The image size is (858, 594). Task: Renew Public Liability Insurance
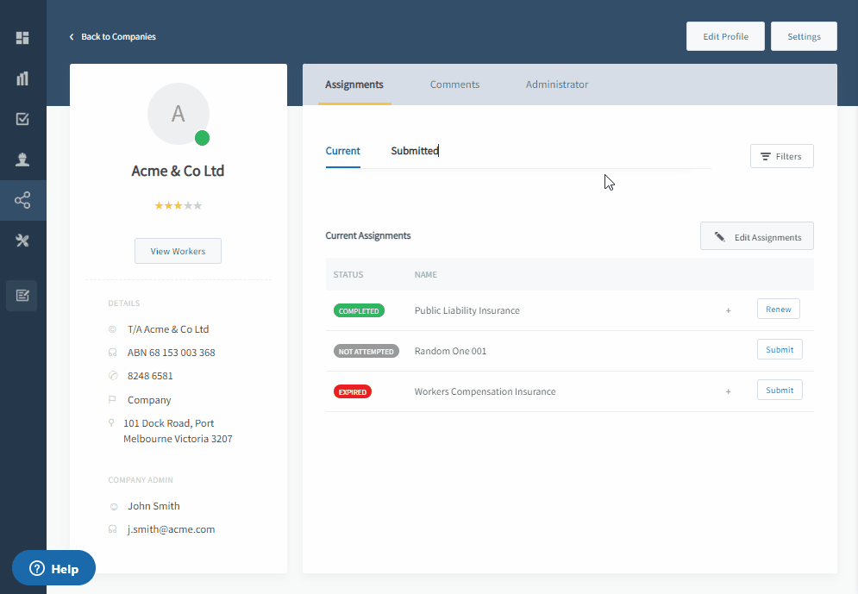[778, 309]
